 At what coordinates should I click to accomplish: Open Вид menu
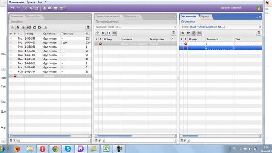40,2
